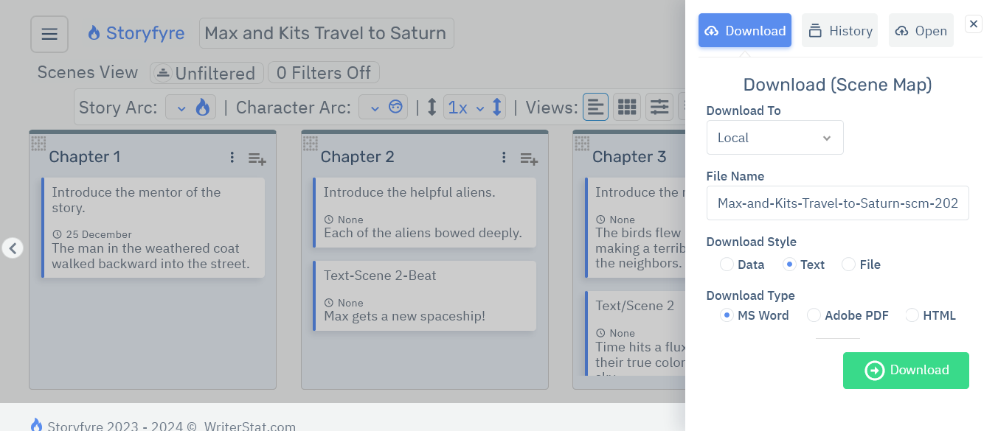Open the sliders settings view icon

point(659,108)
